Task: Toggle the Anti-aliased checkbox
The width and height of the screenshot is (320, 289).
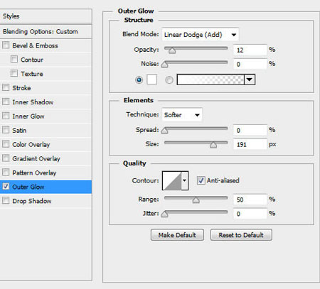Action: point(201,180)
